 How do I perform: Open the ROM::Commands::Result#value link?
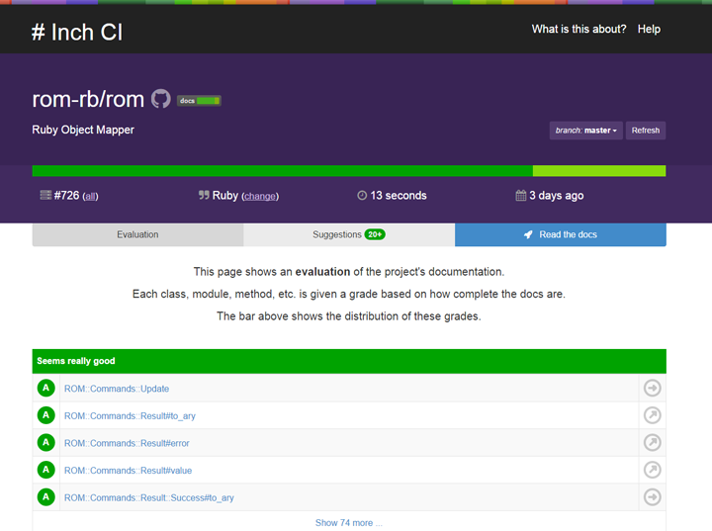(x=128, y=471)
